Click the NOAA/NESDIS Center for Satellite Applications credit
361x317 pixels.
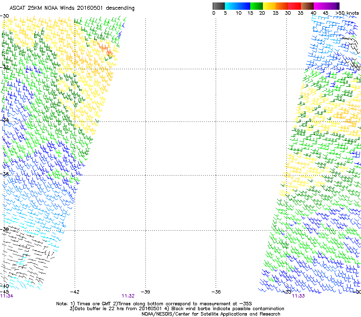click(211, 314)
